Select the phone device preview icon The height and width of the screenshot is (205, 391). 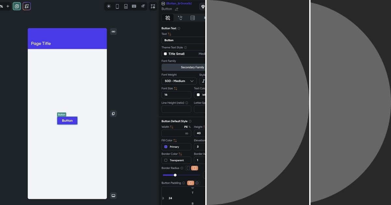click(x=117, y=6)
